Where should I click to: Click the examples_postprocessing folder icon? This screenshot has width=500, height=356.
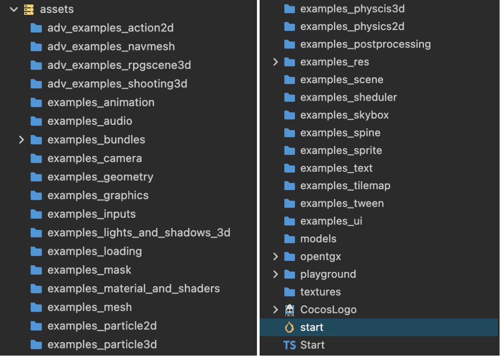[290, 44]
